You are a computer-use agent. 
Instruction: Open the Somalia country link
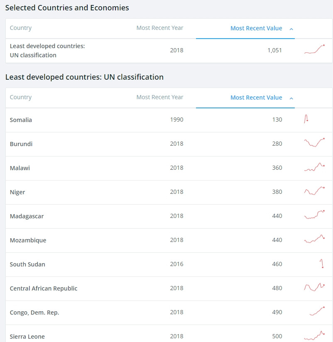coord(21,120)
